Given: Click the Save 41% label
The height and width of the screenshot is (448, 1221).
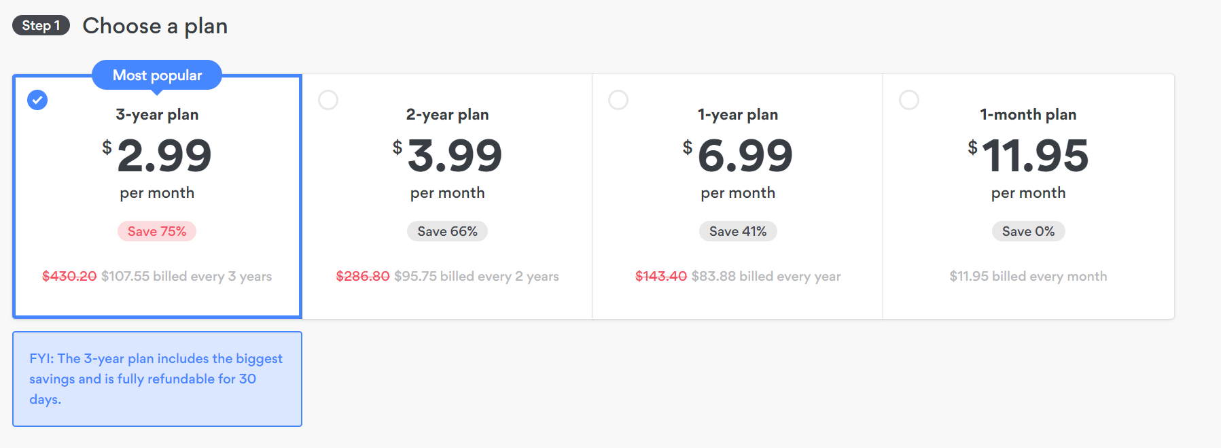Looking at the screenshot, I should point(738,232).
